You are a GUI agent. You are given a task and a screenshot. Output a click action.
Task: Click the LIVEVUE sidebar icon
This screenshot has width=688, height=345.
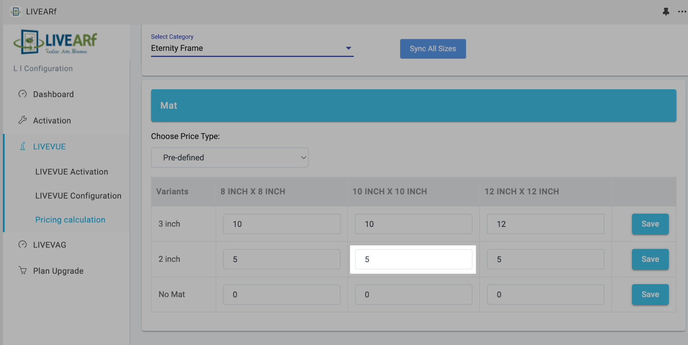pyautogui.click(x=23, y=146)
